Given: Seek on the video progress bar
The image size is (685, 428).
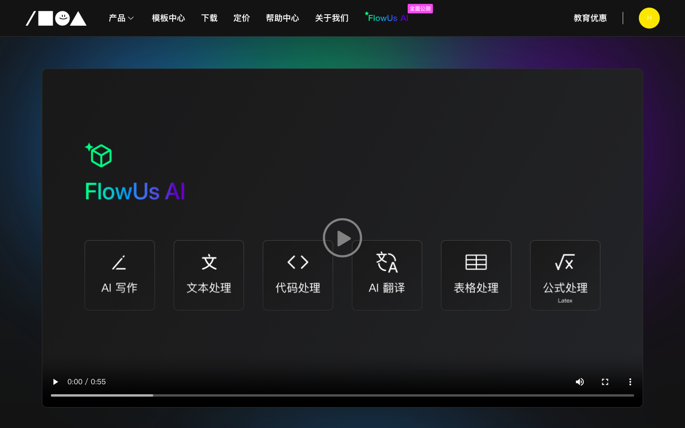Looking at the screenshot, I should pyautogui.click(x=342, y=395).
